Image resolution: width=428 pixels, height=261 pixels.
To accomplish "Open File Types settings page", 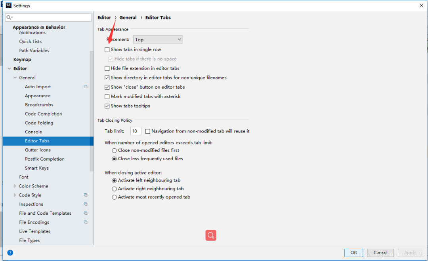I will [x=29, y=240].
